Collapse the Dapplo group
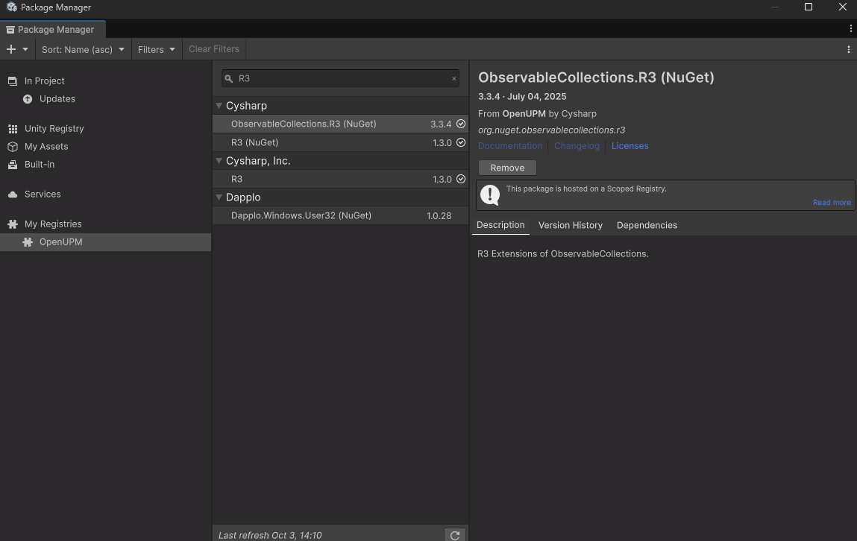Image resolution: width=857 pixels, height=541 pixels. coord(219,197)
